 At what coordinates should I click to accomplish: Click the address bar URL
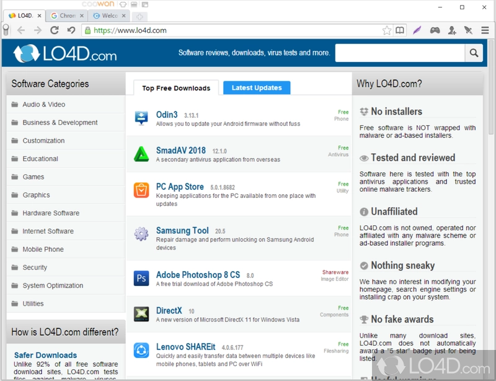[x=130, y=30]
